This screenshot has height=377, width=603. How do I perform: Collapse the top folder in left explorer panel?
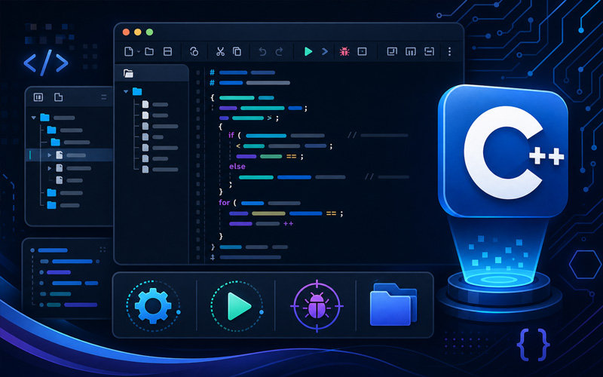click(34, 118)
